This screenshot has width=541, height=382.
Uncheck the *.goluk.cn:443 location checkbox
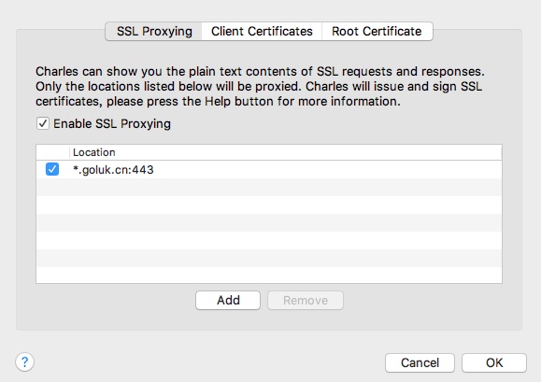click(x=52, y=169)
